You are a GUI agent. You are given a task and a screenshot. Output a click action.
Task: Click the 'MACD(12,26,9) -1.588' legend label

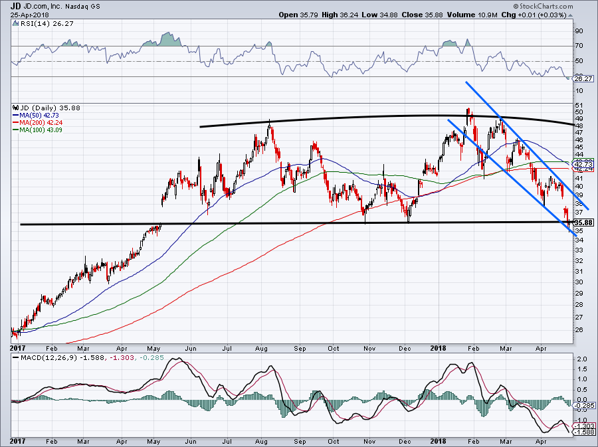(61, 358)
